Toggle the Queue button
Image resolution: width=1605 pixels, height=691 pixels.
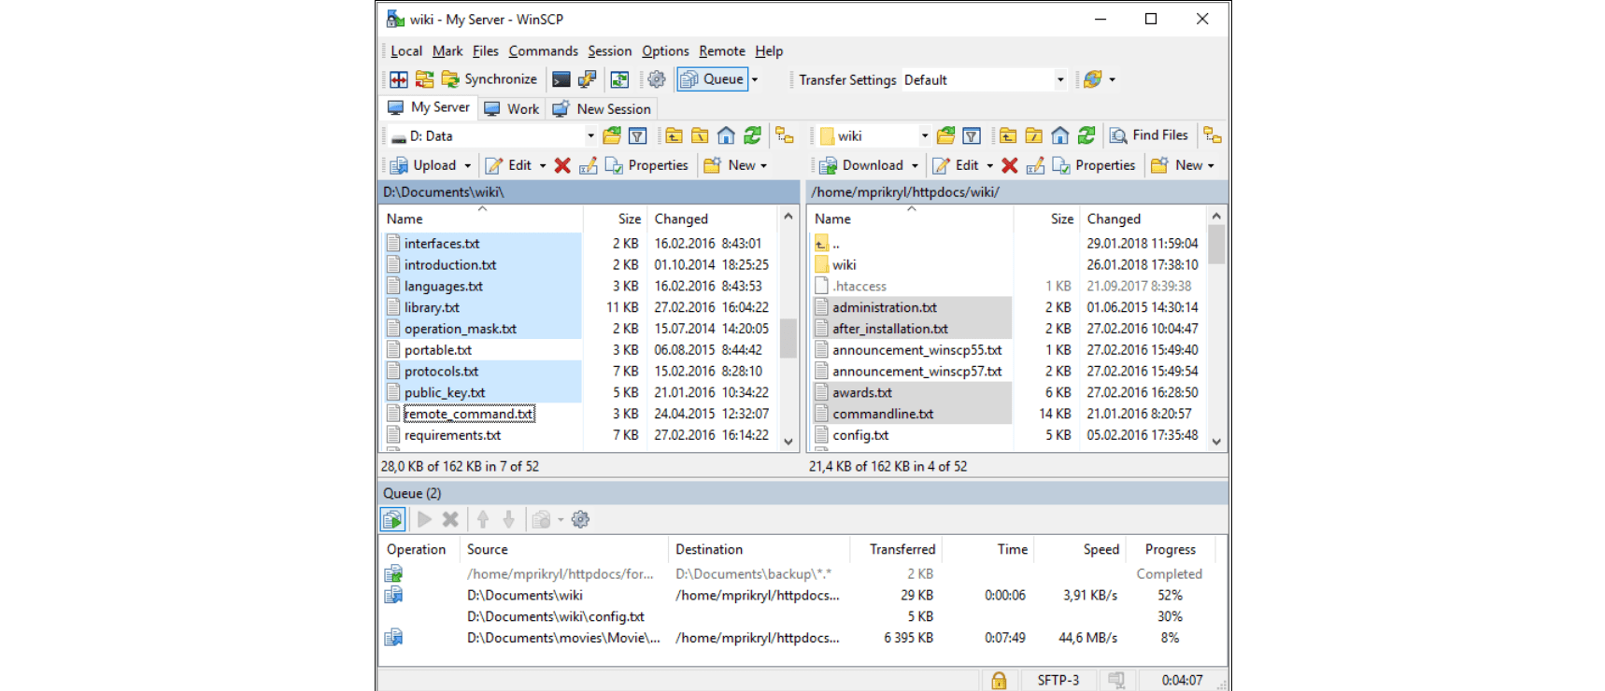pos(712,79)
